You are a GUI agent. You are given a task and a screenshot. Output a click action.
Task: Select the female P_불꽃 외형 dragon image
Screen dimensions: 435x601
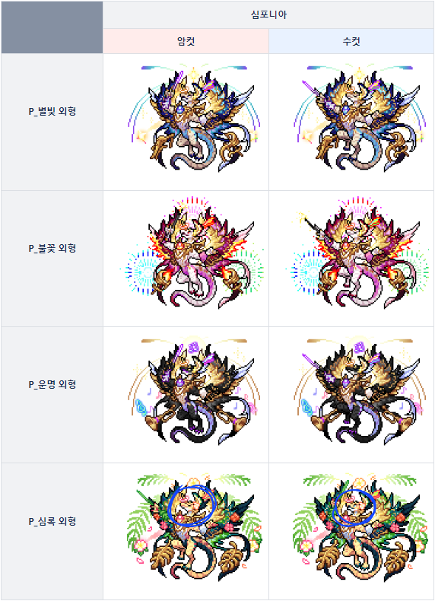coord(192,253)
